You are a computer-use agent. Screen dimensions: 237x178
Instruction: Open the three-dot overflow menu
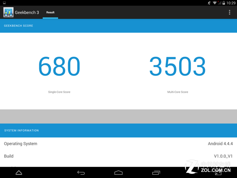coord(230,12)
